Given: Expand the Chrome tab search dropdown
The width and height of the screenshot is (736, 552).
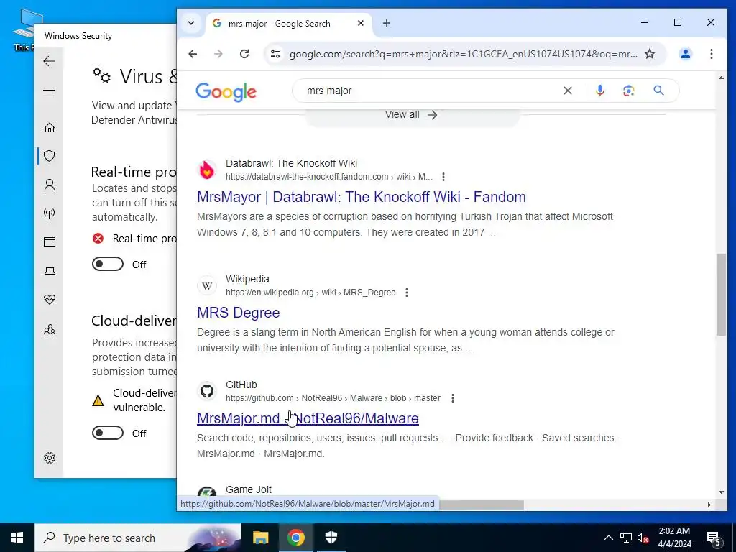Looking at the screenshot, I should click(191, 23).
